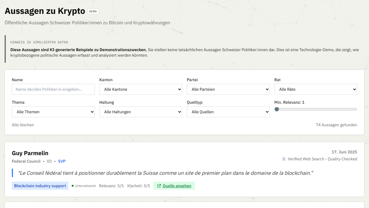Select the Blockchain industry support tag
Image resolution: width=369 pixels, height=208 pixels.
click(x=40, y=186)
